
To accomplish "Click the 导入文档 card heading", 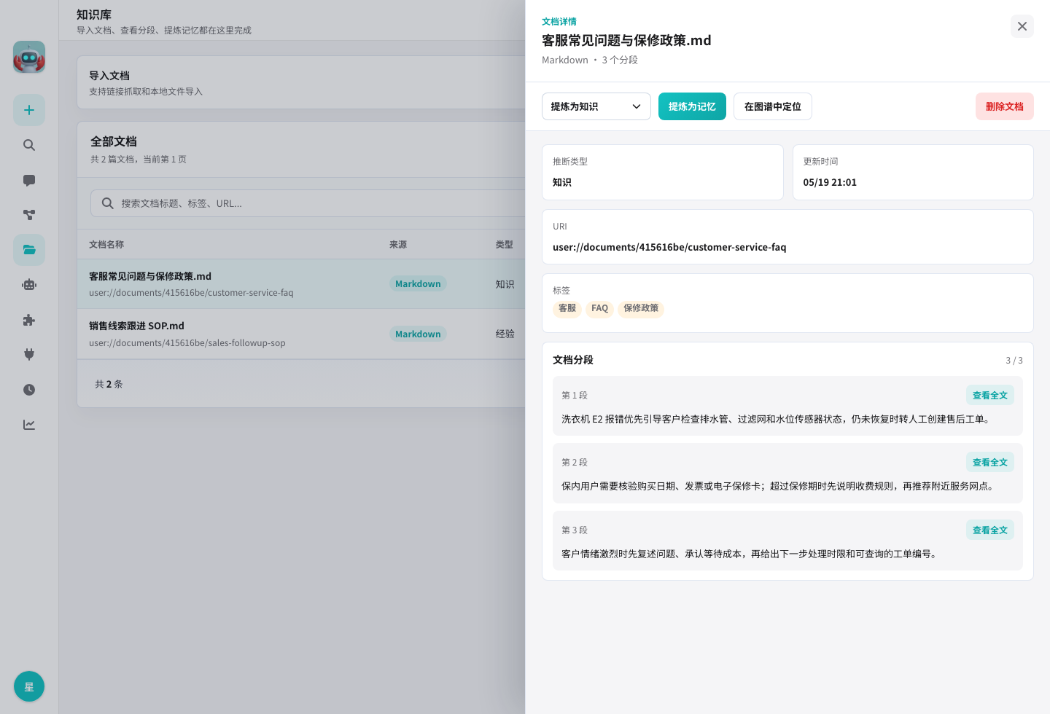I will pos(109,76).
